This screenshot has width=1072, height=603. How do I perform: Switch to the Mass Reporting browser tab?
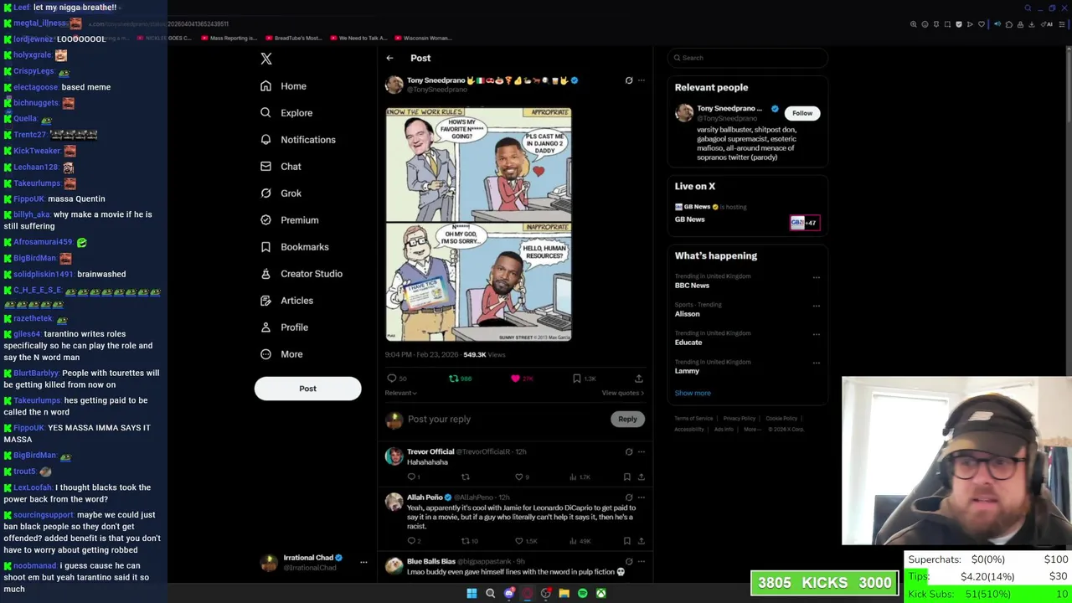click(x=229, y=38)
